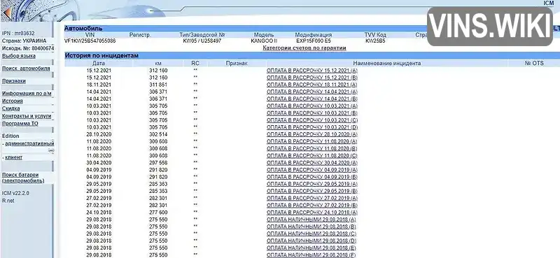Open incident ОПЛАТА В РАССРОЧКУ 11.08.2020 (A)
This screenshot has width=560, height=258.
tap(311, 141)
